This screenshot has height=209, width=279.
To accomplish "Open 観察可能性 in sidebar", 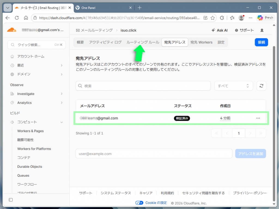I will pos(25,140).
